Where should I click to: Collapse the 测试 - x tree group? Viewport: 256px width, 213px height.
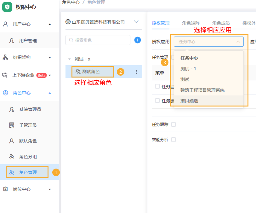click(x=69, y=59)
